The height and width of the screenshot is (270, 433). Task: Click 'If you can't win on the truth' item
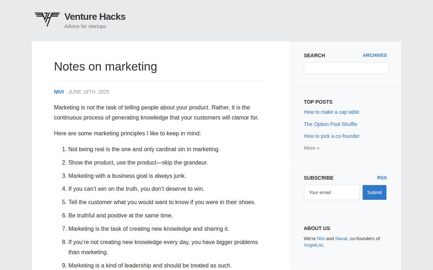[x=136, y=189]
